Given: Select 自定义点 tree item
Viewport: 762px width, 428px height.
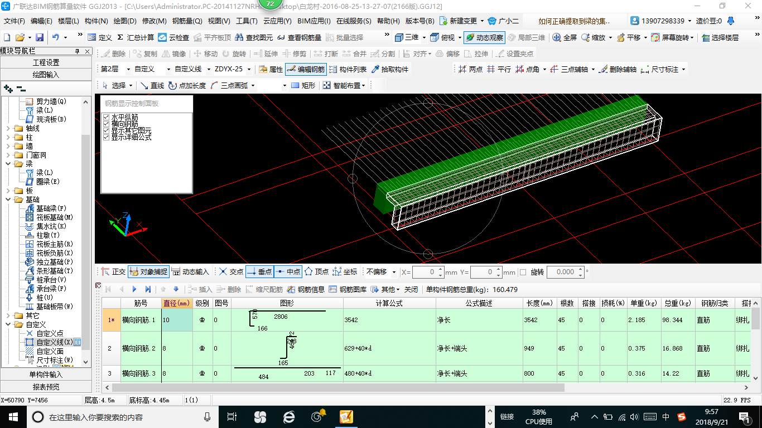Looking at the screenshot, I should coord(44,333).
